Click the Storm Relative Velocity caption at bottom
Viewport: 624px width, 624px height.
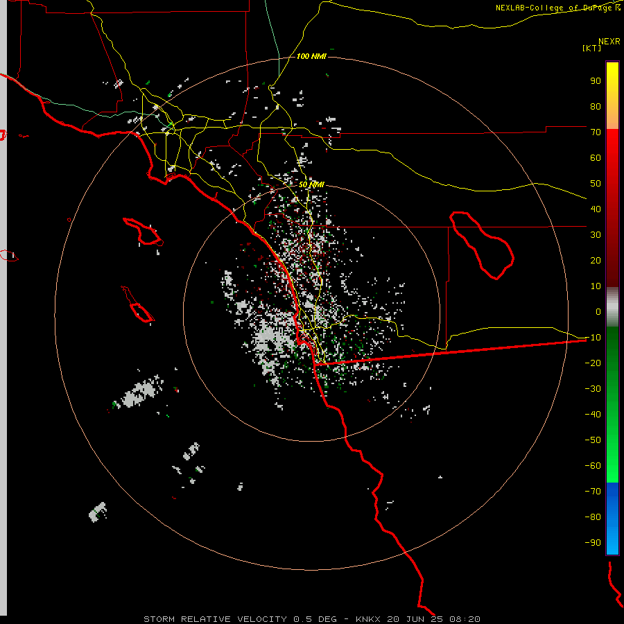point(311,619)
